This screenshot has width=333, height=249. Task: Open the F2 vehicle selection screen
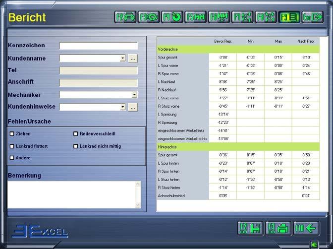(x=125, y=17)
